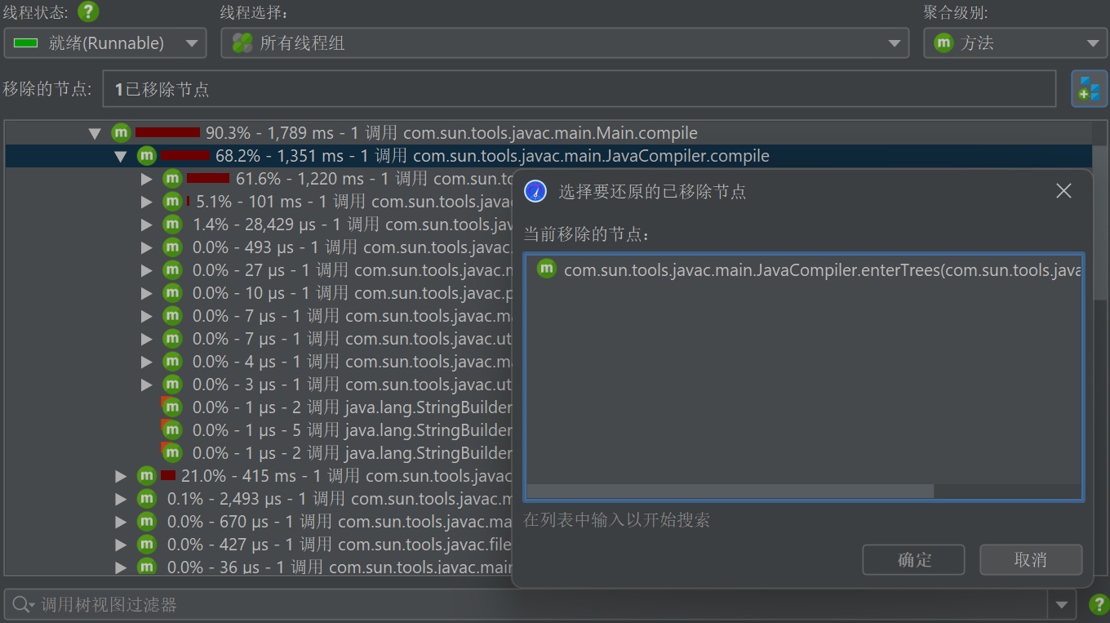Click the call tree filter magnifier icon
Screen dimensions: 1110x623
click(x=20, y=605)
